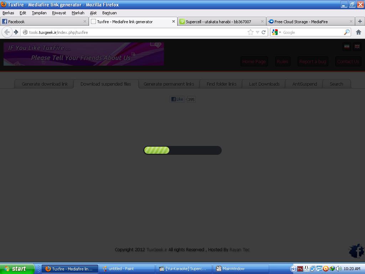Viewport: 365px width, 274px height.
Task: Open the URL history dropdown arrow
Action: [x=257, y=32]
